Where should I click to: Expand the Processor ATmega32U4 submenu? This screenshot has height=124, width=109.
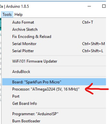click(54, 89)
